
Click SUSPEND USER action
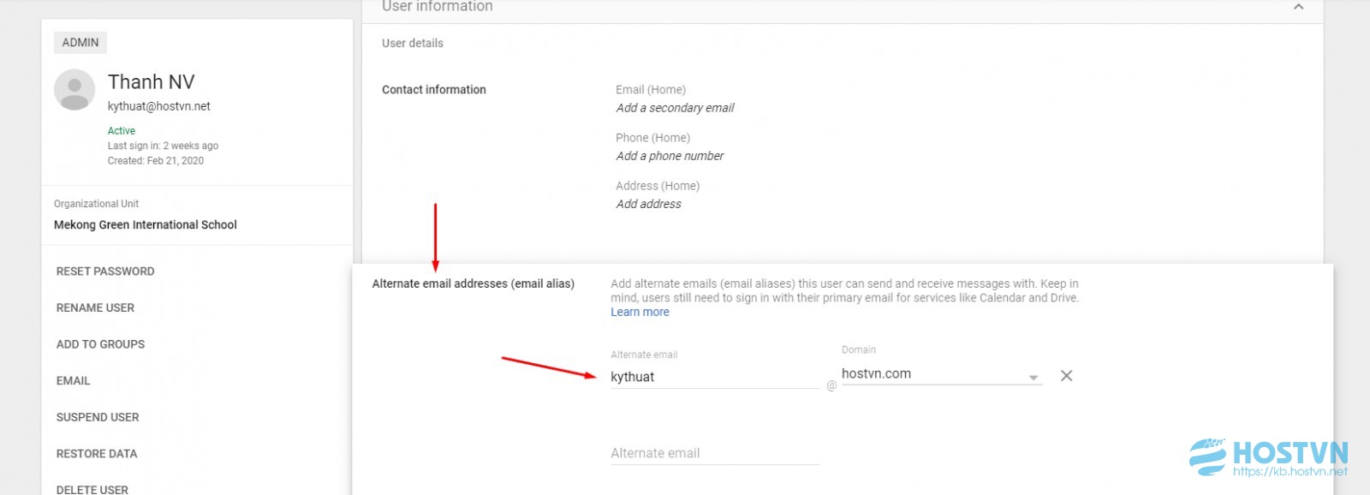click(98, 418)
